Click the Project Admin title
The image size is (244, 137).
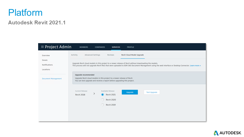point(58,47)
